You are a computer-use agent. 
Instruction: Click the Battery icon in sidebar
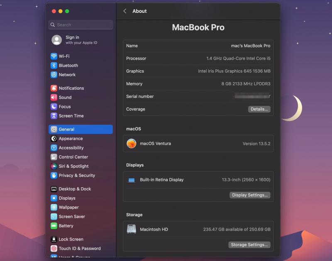coord(54,226)
